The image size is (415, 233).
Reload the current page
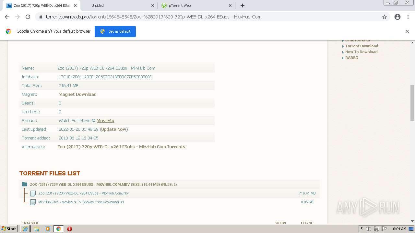point(28,17)
